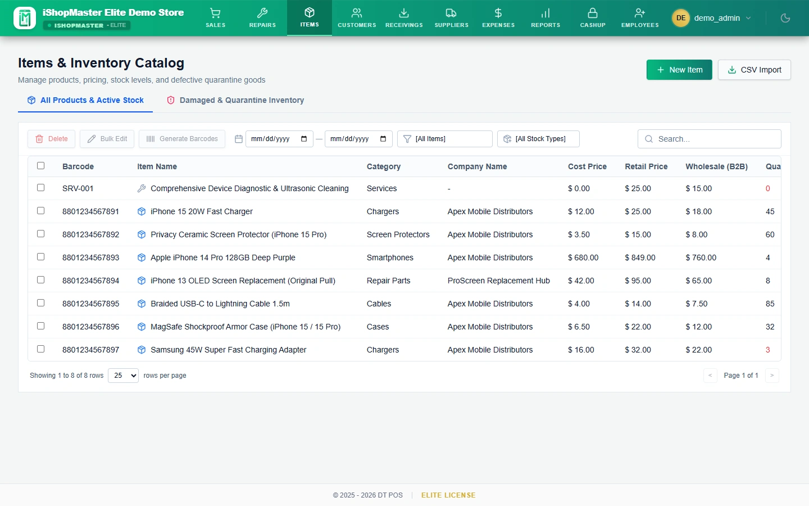Image resolution: width=809 pixels, height=506 pixels.
Task: Select checkbox for Apple iPhone 14 Pro row
Action: click(x=40, y=257)
